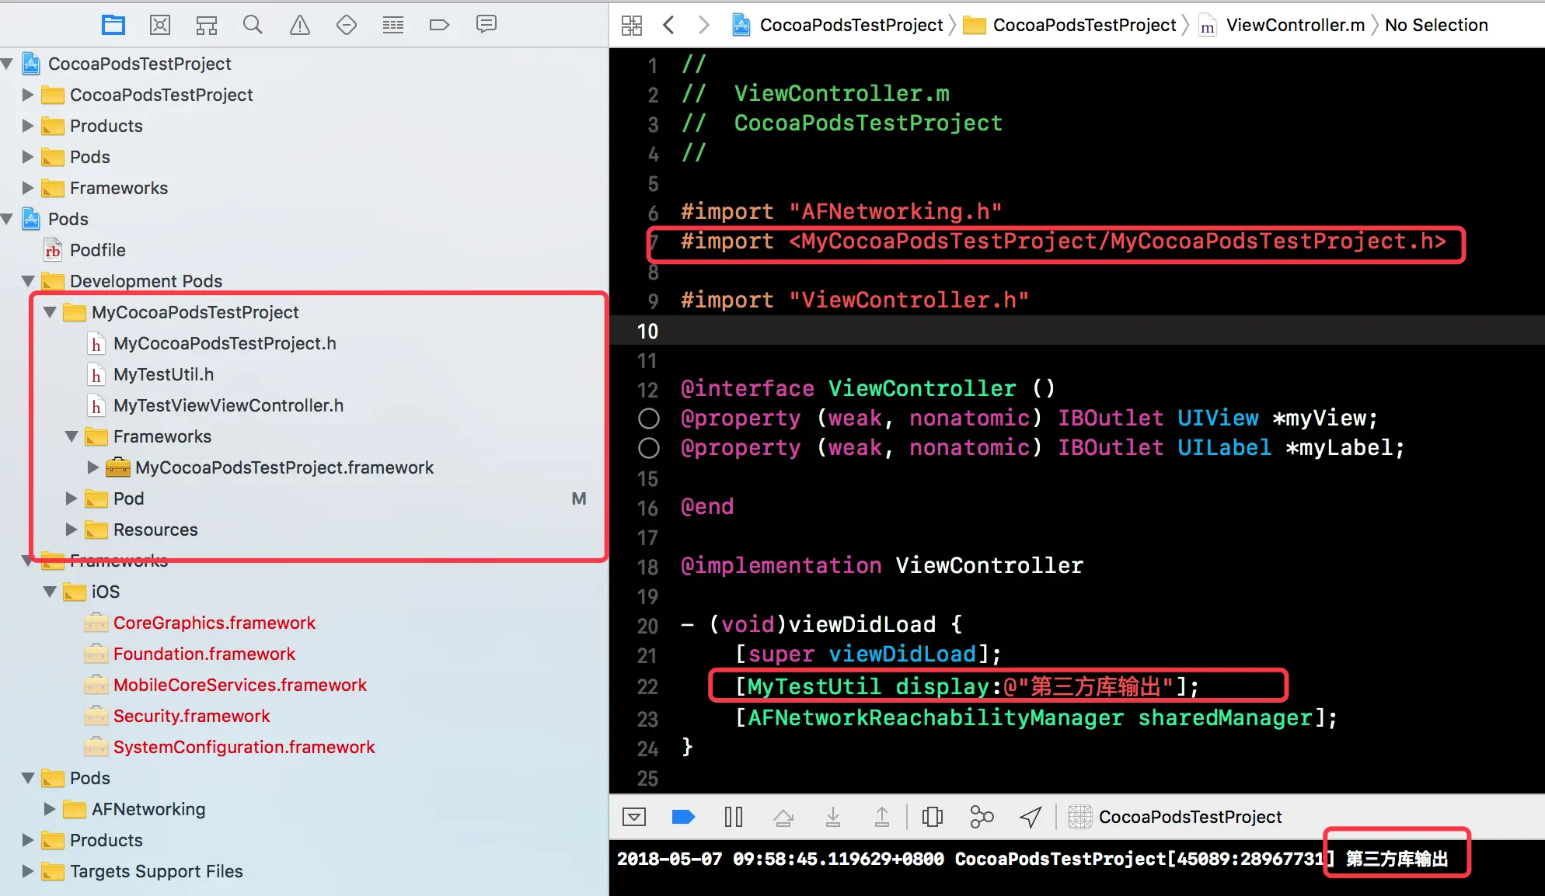Open the Report navigator speech-bubble icon
1545x896 pixels.
[x=487, y=25]
